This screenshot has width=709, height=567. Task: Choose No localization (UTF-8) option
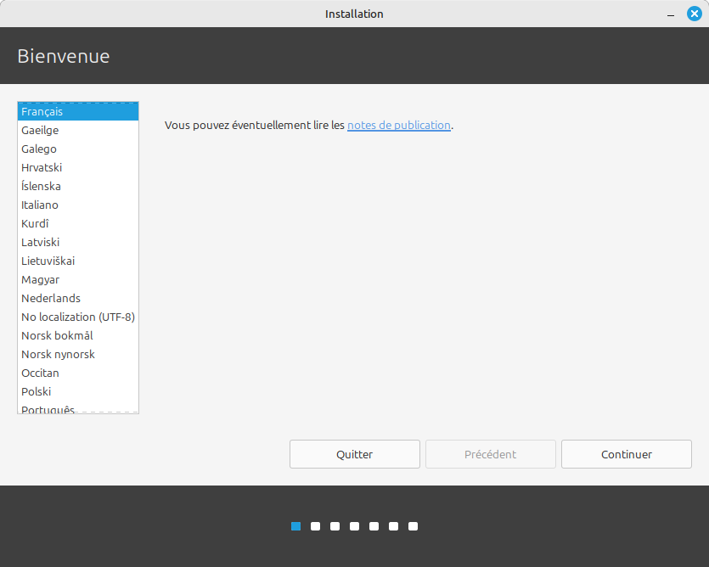tap(78, 317)
